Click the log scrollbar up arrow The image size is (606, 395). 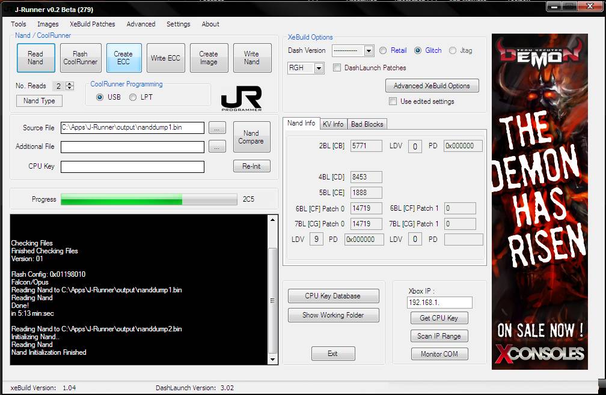coord(272,220)
